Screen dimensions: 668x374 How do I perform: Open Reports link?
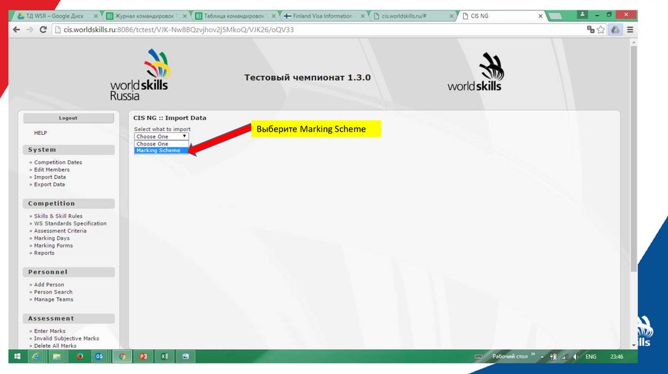click(x=44, y=253)
